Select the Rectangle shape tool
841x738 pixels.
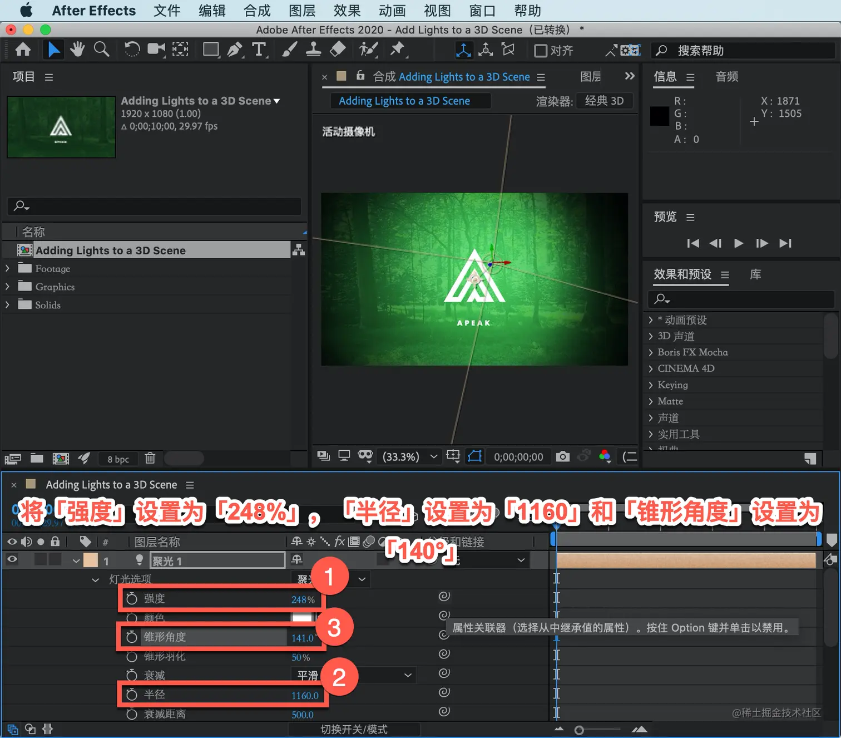tap(211, 50)
